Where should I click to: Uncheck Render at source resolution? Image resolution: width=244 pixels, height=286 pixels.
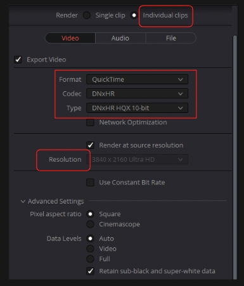[90, 145]
